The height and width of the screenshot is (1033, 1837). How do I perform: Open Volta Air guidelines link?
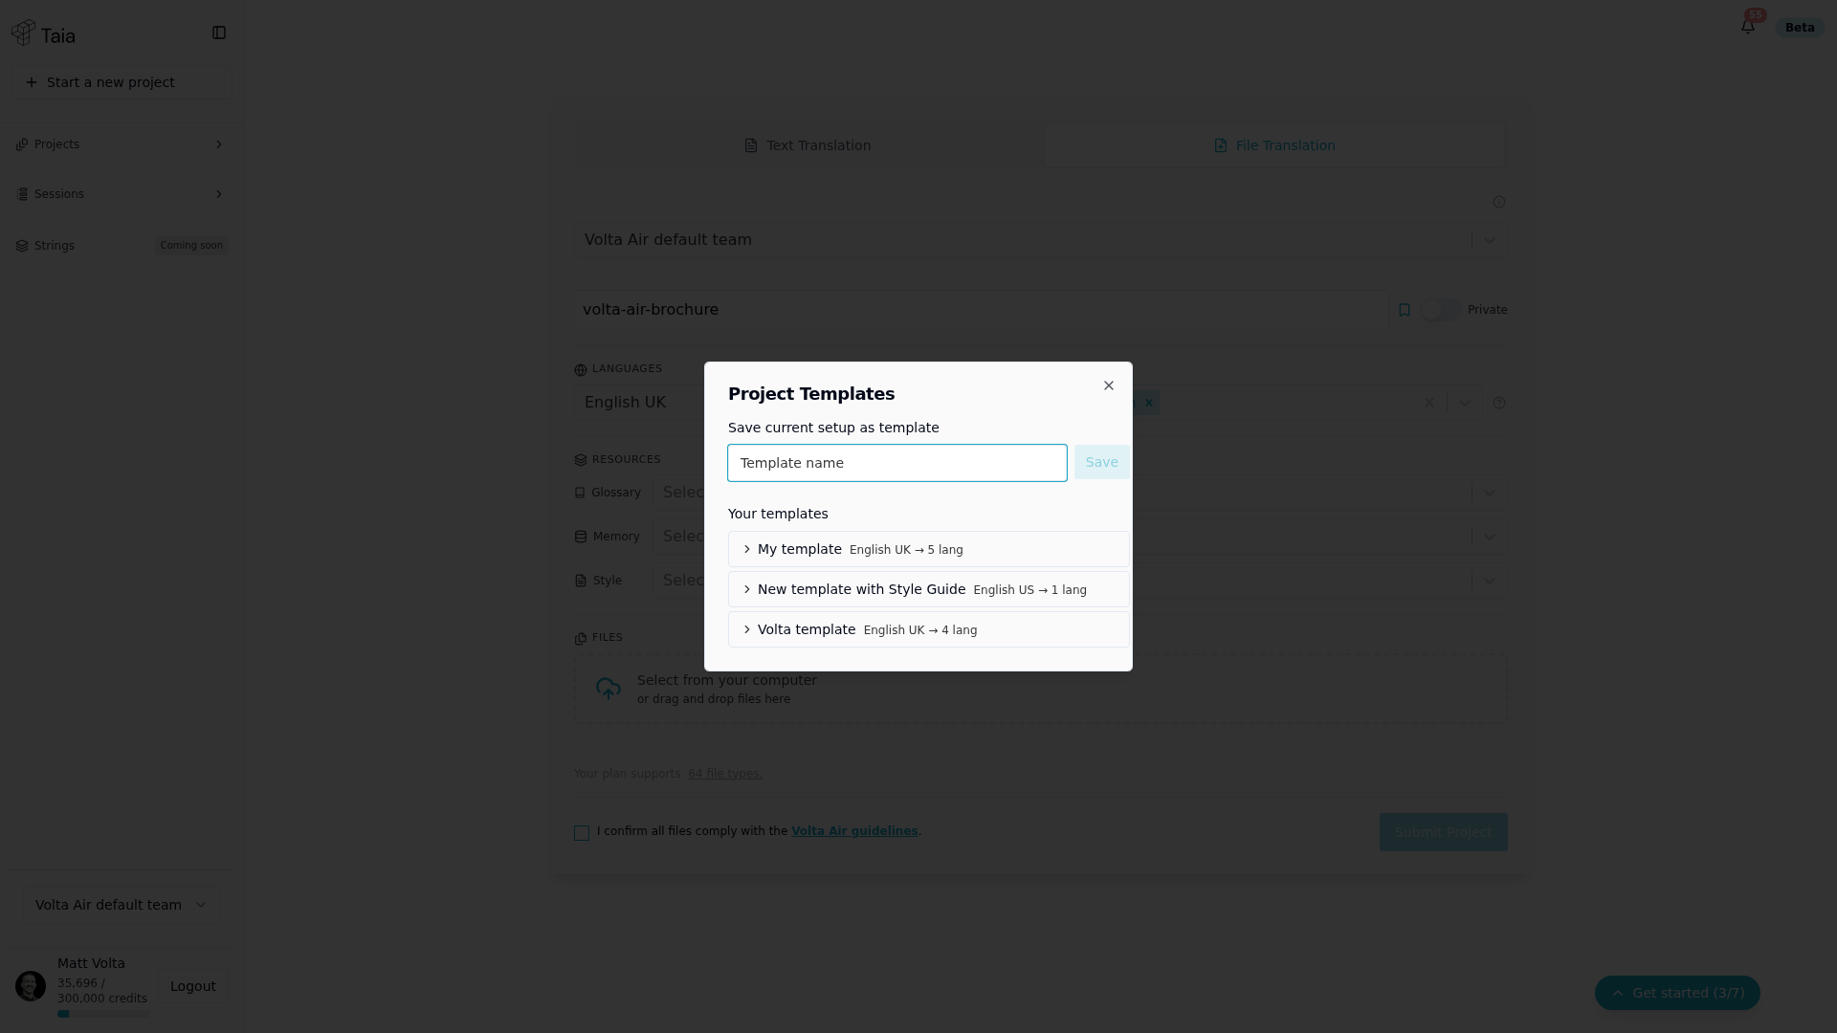(x=854, y=831)
